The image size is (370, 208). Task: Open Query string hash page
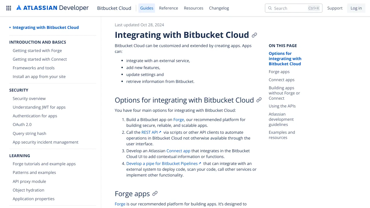pyautogui.click(x=29, y=133)
